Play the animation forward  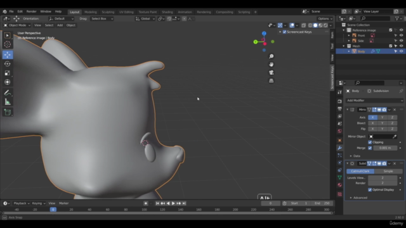(173, 203)
